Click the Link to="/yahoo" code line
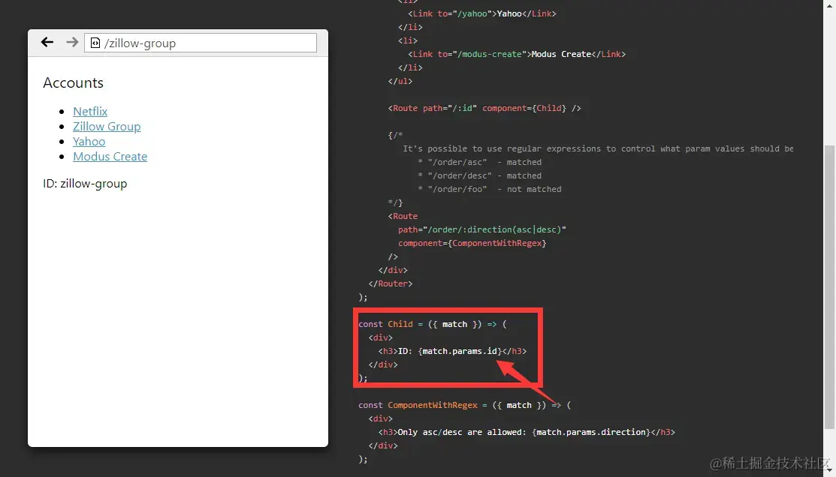 482,13
